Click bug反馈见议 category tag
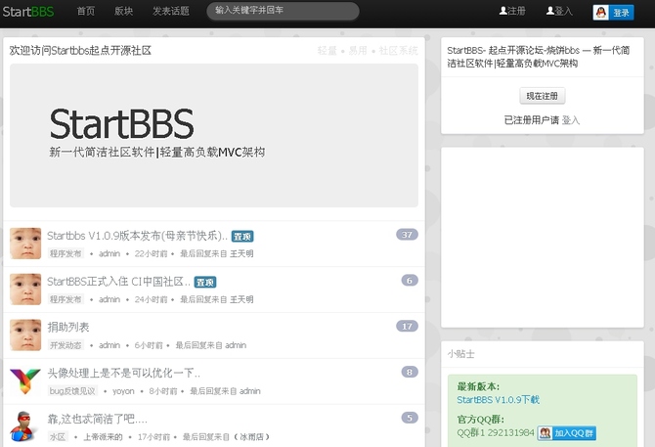The image size is (655, 447). point(72,391)
